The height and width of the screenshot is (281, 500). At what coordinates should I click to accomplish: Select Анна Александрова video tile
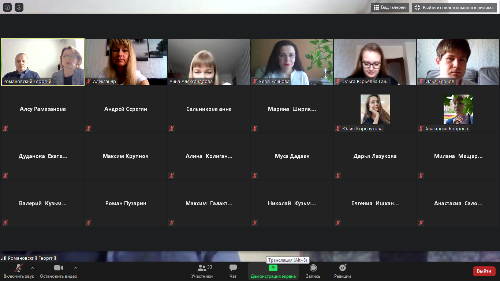point(209,62)
